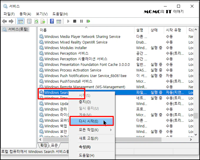Click the Forward arrow toolbar icon

(x=11, y=21)
